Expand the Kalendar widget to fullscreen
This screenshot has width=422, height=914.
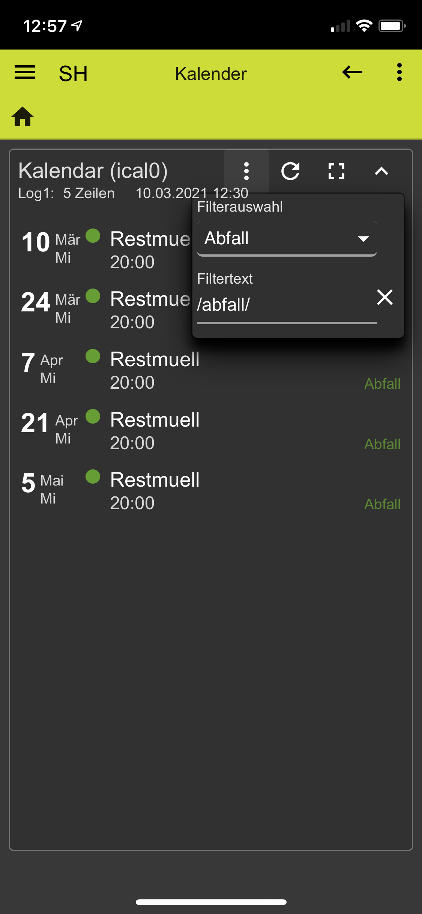click(336, 171)
